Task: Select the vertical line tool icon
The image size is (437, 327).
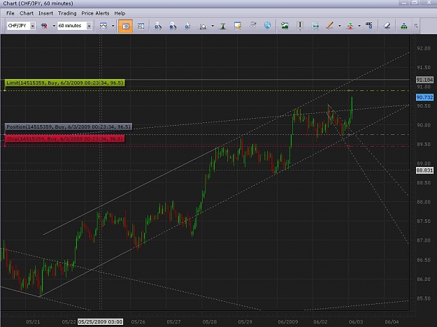Action: 300,26
